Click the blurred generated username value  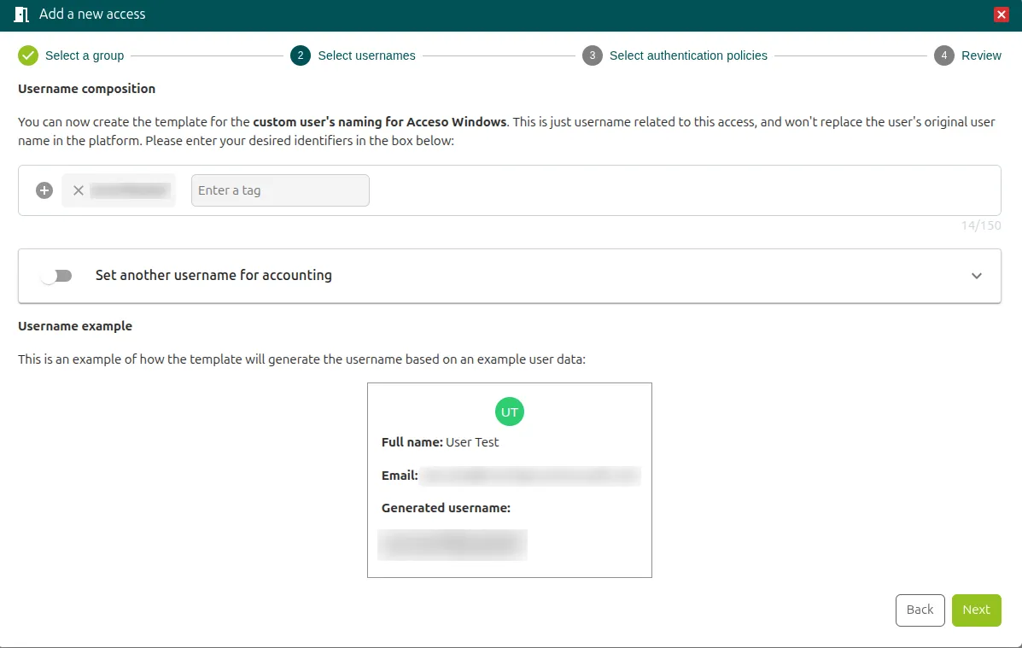coord(453,545)
